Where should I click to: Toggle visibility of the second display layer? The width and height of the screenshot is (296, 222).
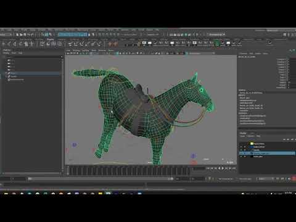(241, 147)
